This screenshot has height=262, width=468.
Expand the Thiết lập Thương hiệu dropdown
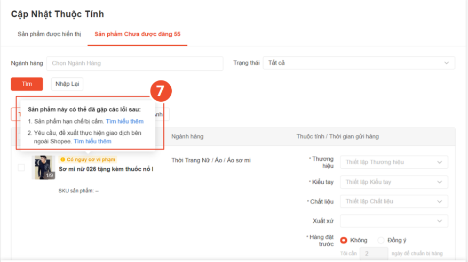[x=393, y=162]
